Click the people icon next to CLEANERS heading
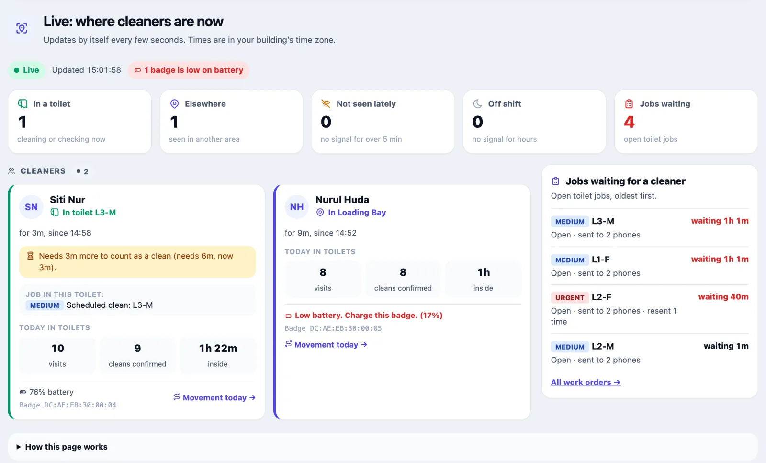The image size is (766, 463). 12,171
